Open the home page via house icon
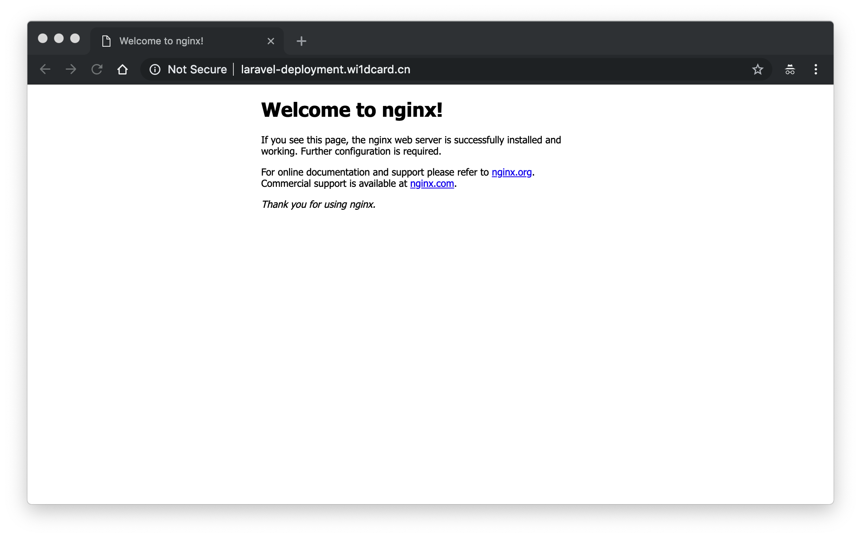861x538 pixels. coord(123,69)
